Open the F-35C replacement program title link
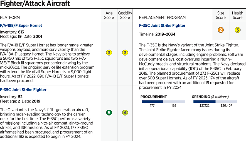Screen dimensions: 246x141 pos(162,26)
